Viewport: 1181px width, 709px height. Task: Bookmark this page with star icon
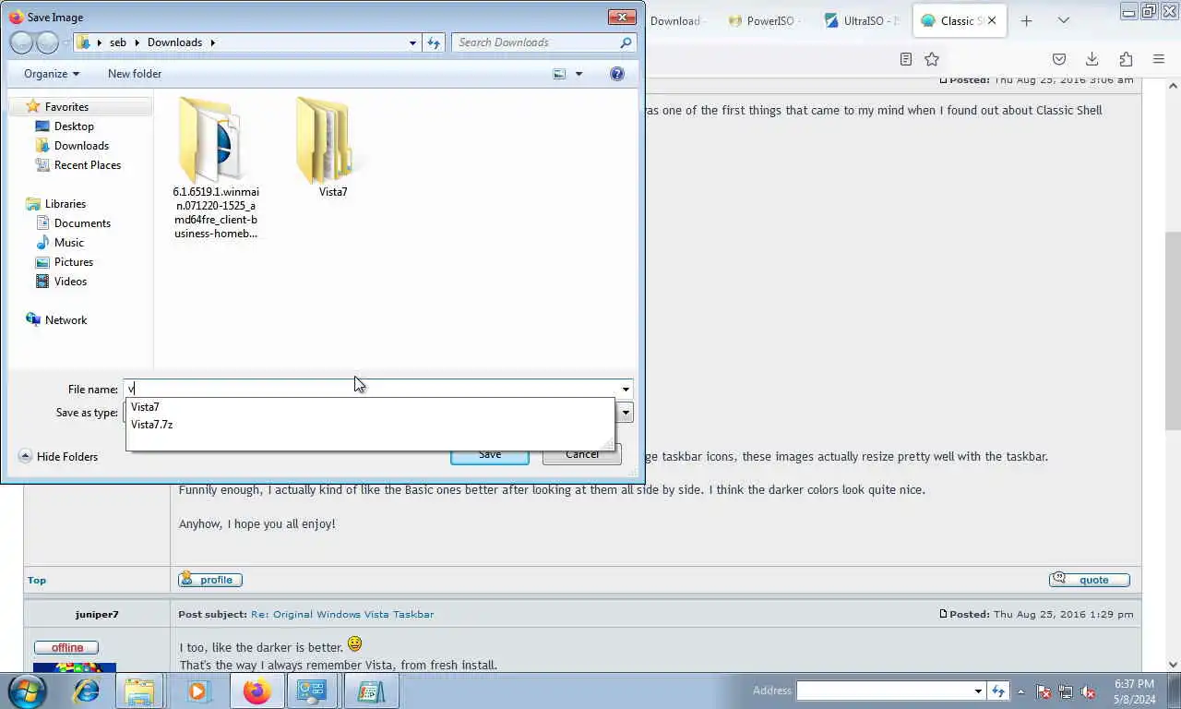[x=932, y=59]
